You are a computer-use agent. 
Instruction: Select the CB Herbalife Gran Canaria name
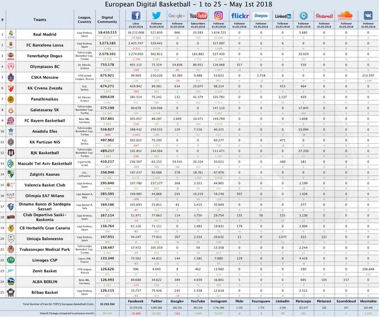click(x=45, y=228)
